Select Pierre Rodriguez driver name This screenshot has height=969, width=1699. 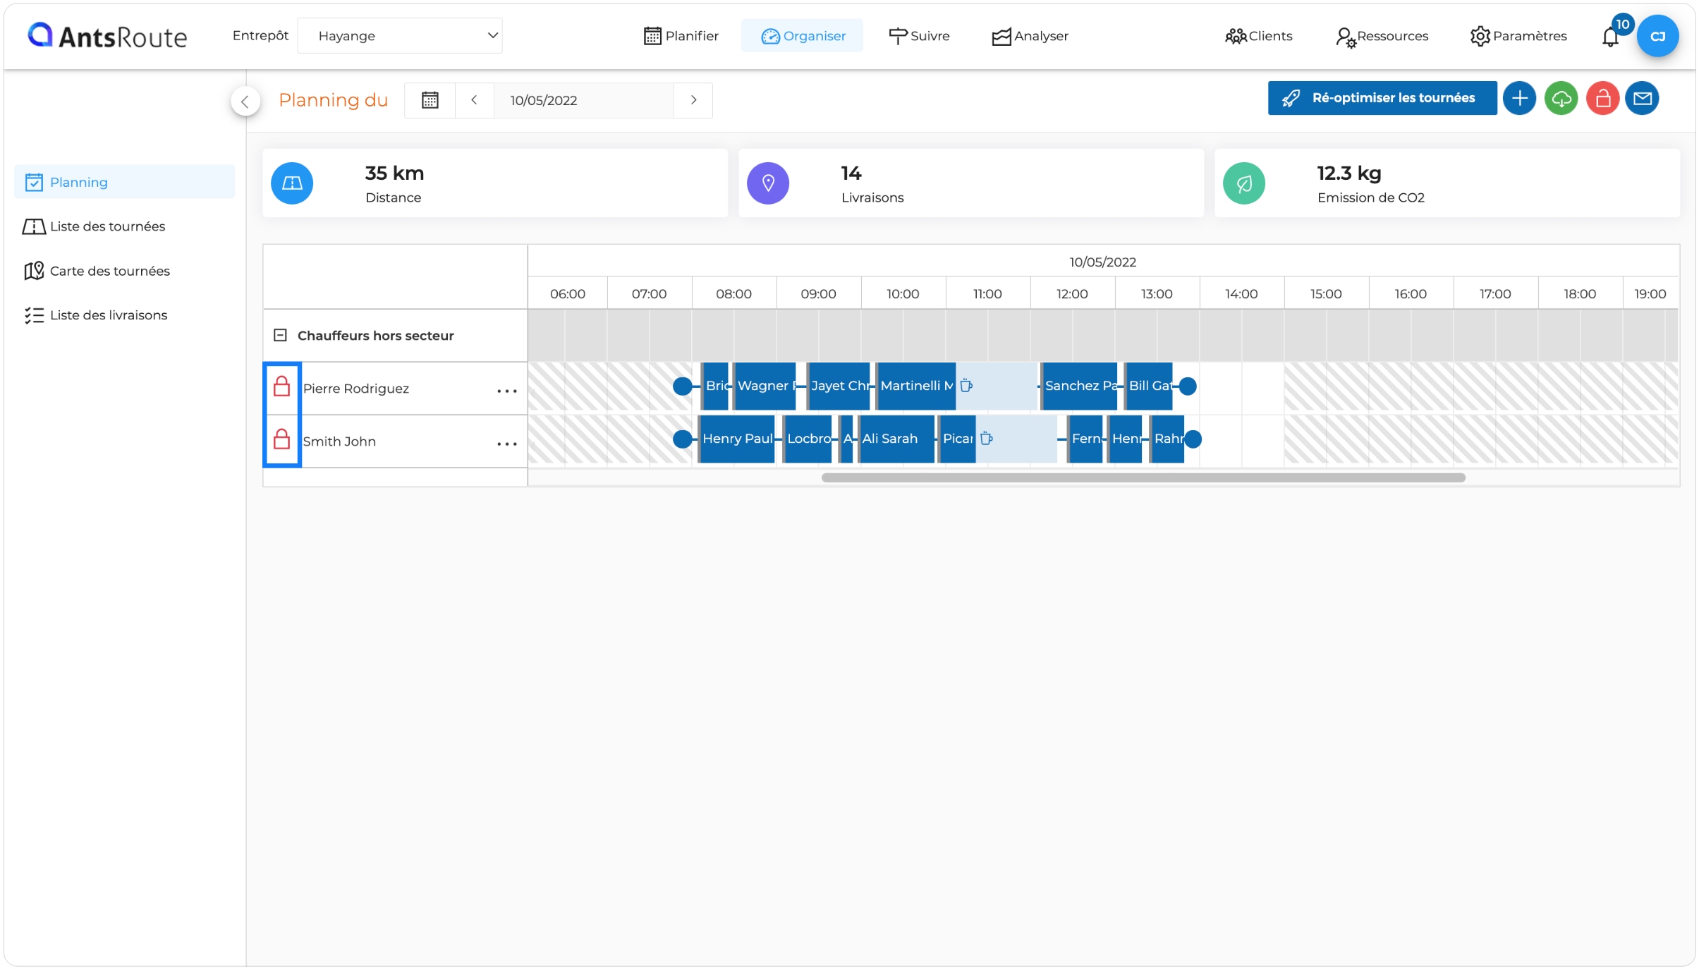click(355, 389)
